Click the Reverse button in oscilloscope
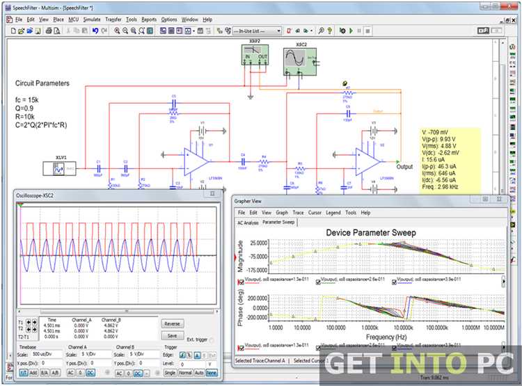The height and width of the screenshot is (386, 522). click(x=173, y=323)
